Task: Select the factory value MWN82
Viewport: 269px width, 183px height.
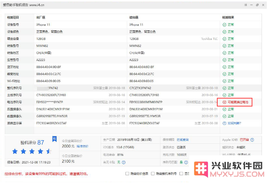Action: 42,46
